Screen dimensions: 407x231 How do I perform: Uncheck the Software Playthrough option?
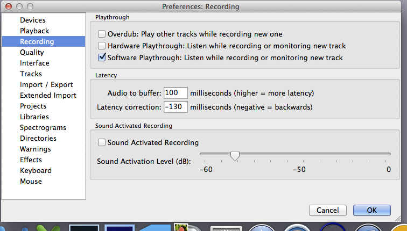pos(102,57)
